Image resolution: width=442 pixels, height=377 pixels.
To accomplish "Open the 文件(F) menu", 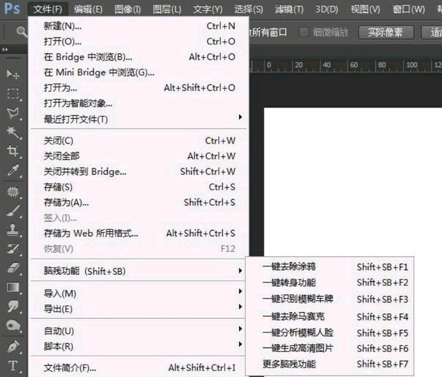I will pyautogui.click(x=48, y=10).
